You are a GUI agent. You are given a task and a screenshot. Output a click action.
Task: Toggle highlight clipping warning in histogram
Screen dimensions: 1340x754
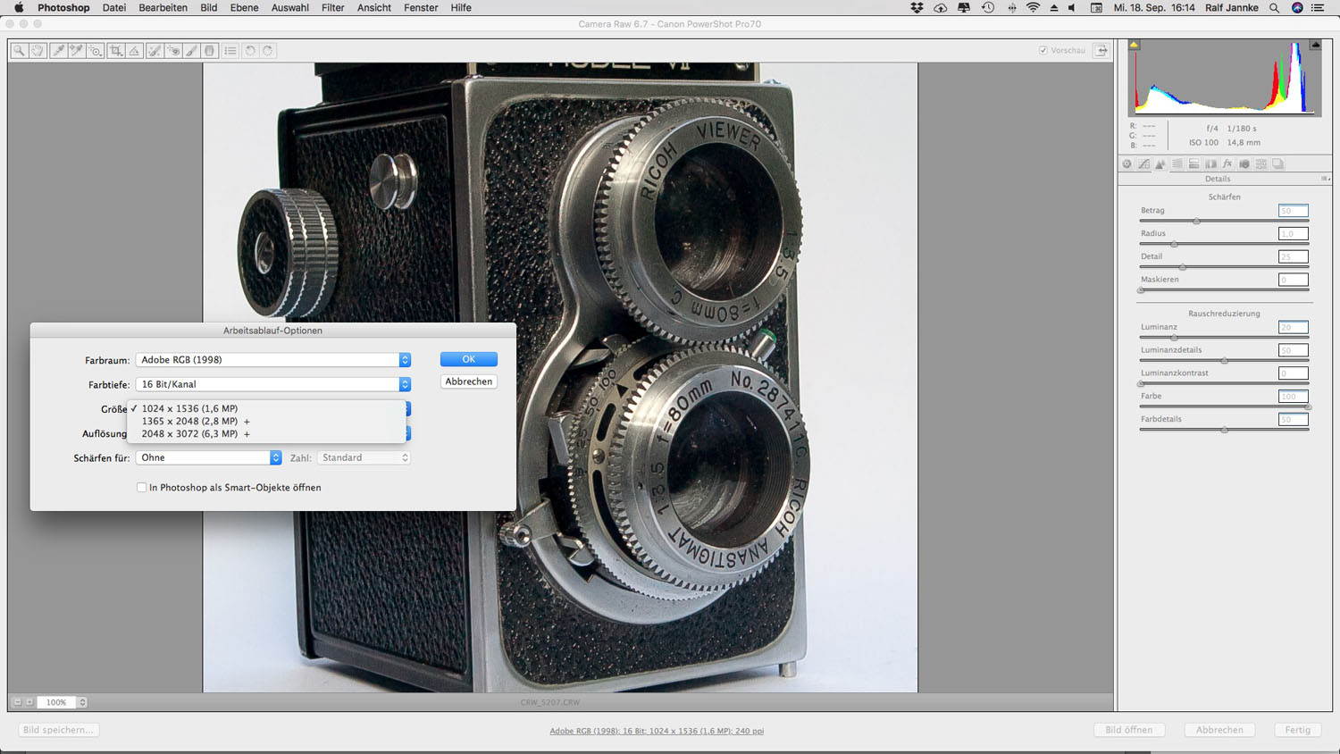(x=1315, y=44)
